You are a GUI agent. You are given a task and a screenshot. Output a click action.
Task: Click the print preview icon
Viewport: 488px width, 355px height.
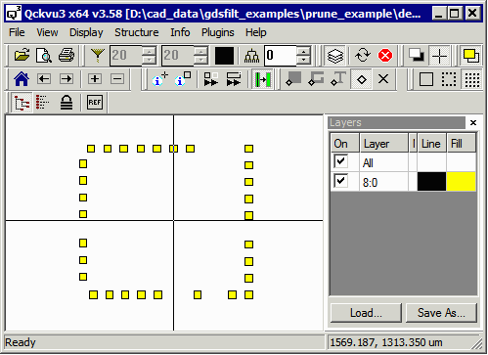coord(44,56)
